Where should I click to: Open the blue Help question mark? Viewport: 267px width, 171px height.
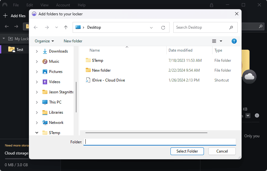pyautogui.click(x=234, y=41)
